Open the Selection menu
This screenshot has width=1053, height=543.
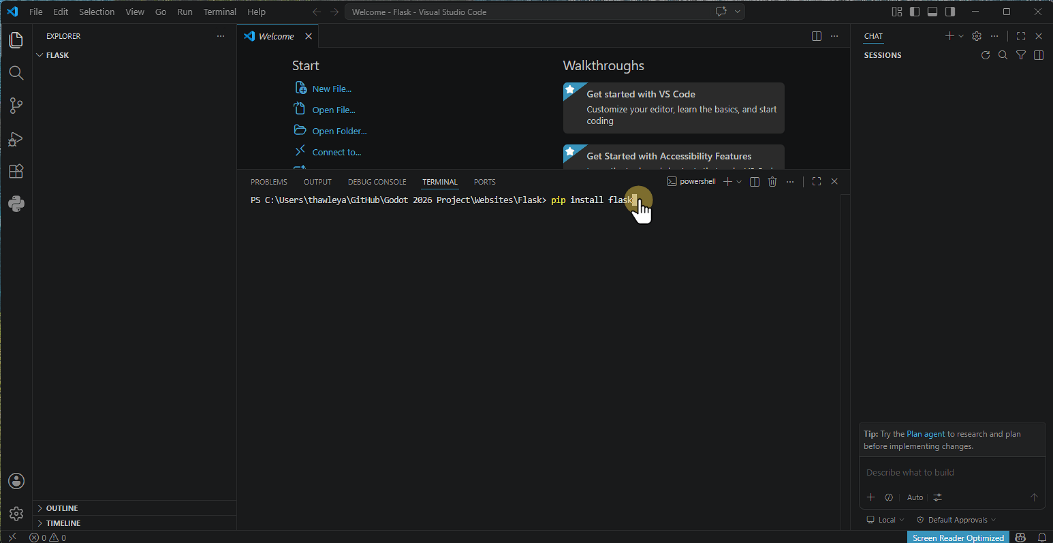[x=97, y=12]
